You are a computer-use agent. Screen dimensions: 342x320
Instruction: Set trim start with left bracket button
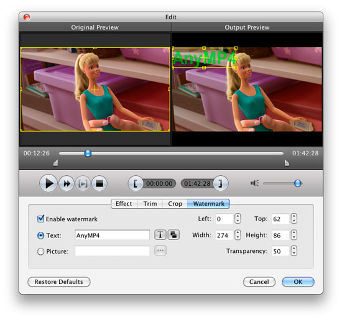click(x=136, y=183)
